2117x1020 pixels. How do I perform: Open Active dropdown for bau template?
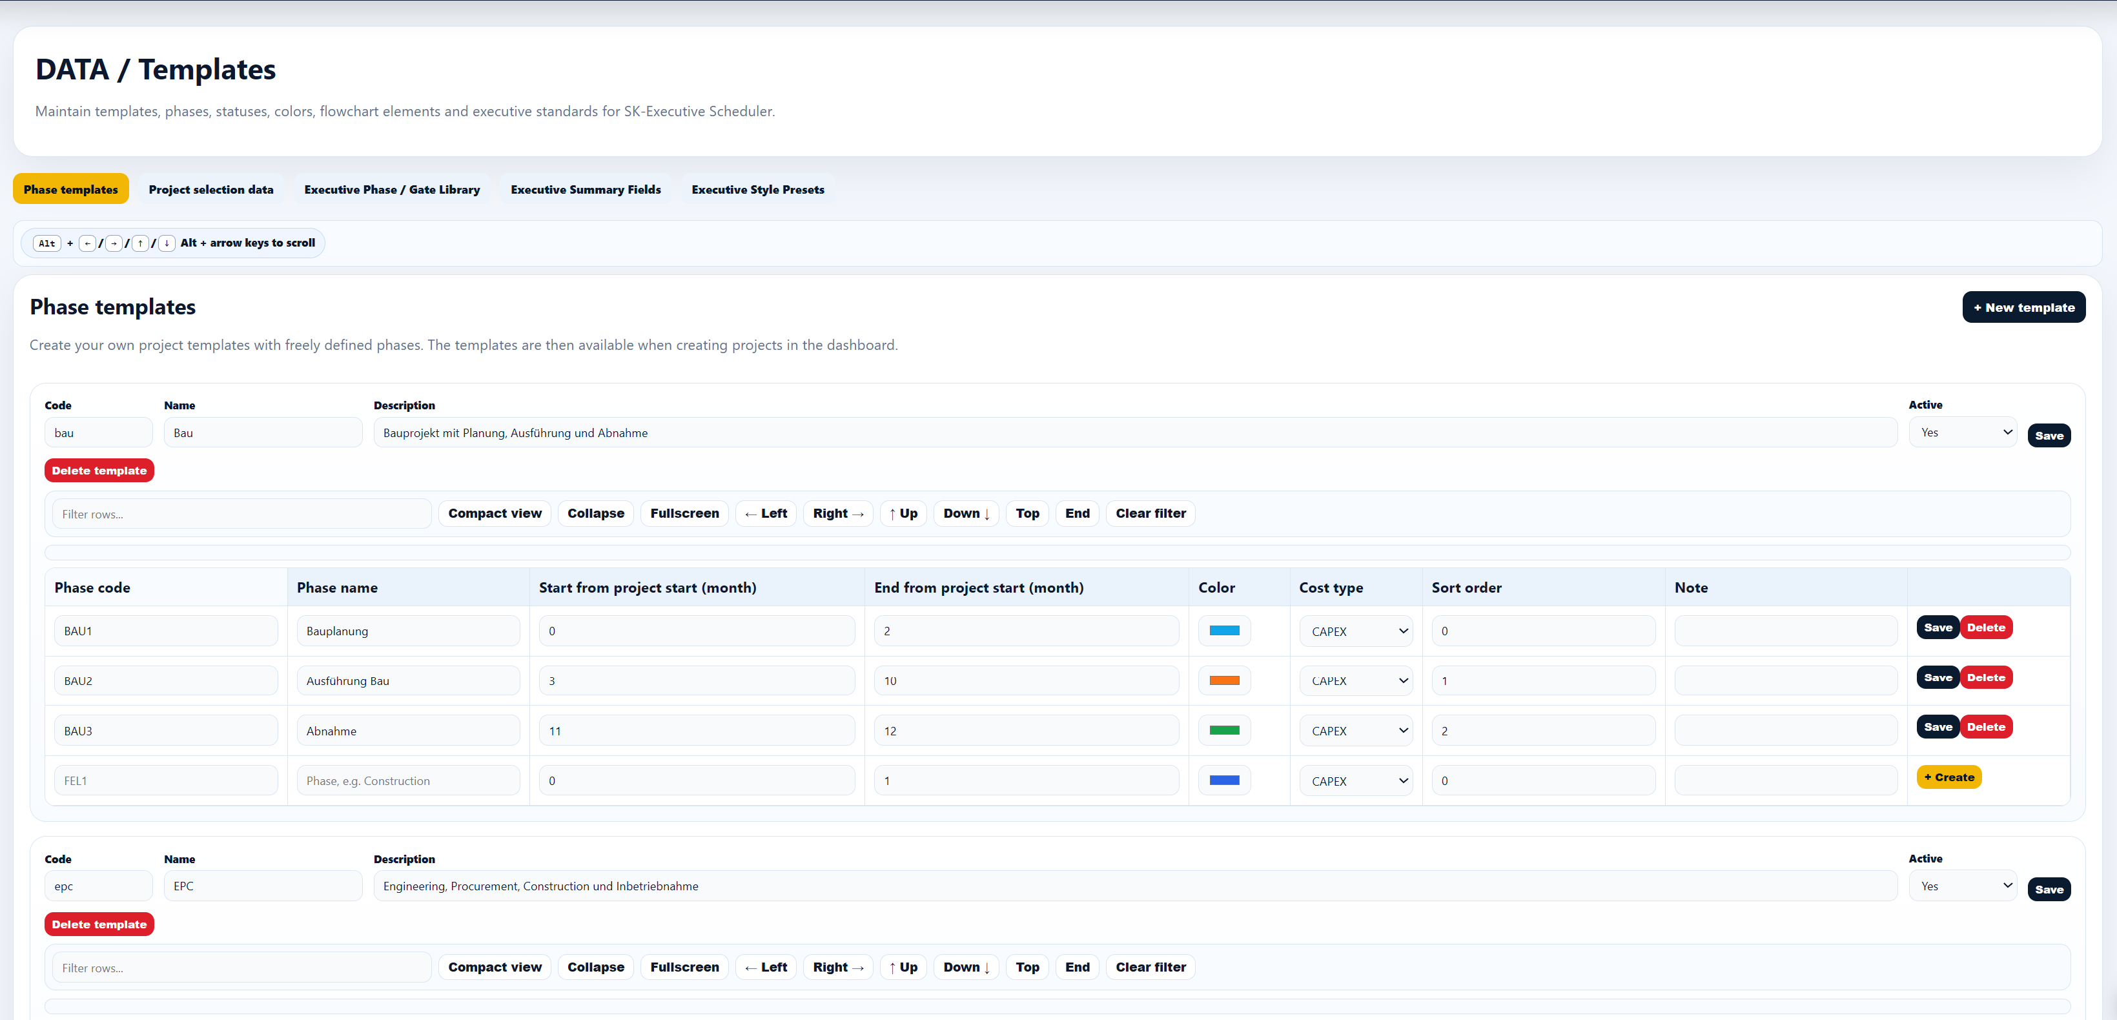1963,433
